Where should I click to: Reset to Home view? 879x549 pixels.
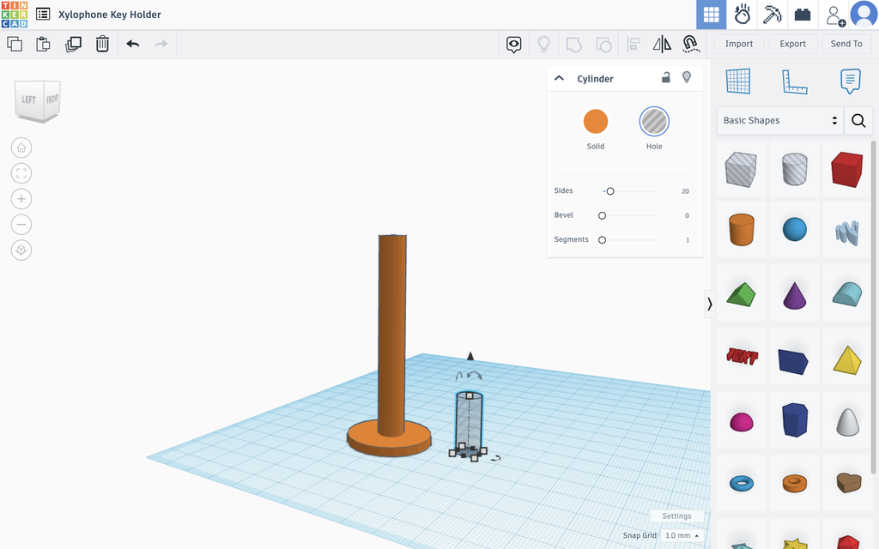point(21,148)
